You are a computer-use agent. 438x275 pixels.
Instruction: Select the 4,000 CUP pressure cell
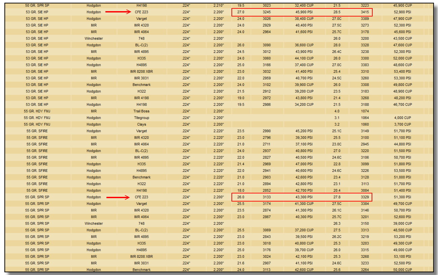[403, 118]
